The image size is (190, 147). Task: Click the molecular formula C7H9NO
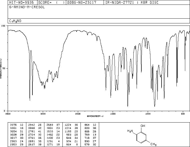[x=15, y=21]
